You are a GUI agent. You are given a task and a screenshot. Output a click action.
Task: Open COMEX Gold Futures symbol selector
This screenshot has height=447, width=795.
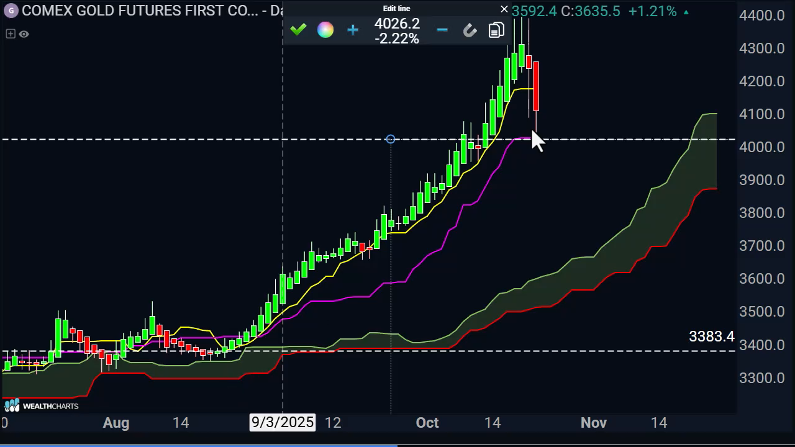coord(140,11)
